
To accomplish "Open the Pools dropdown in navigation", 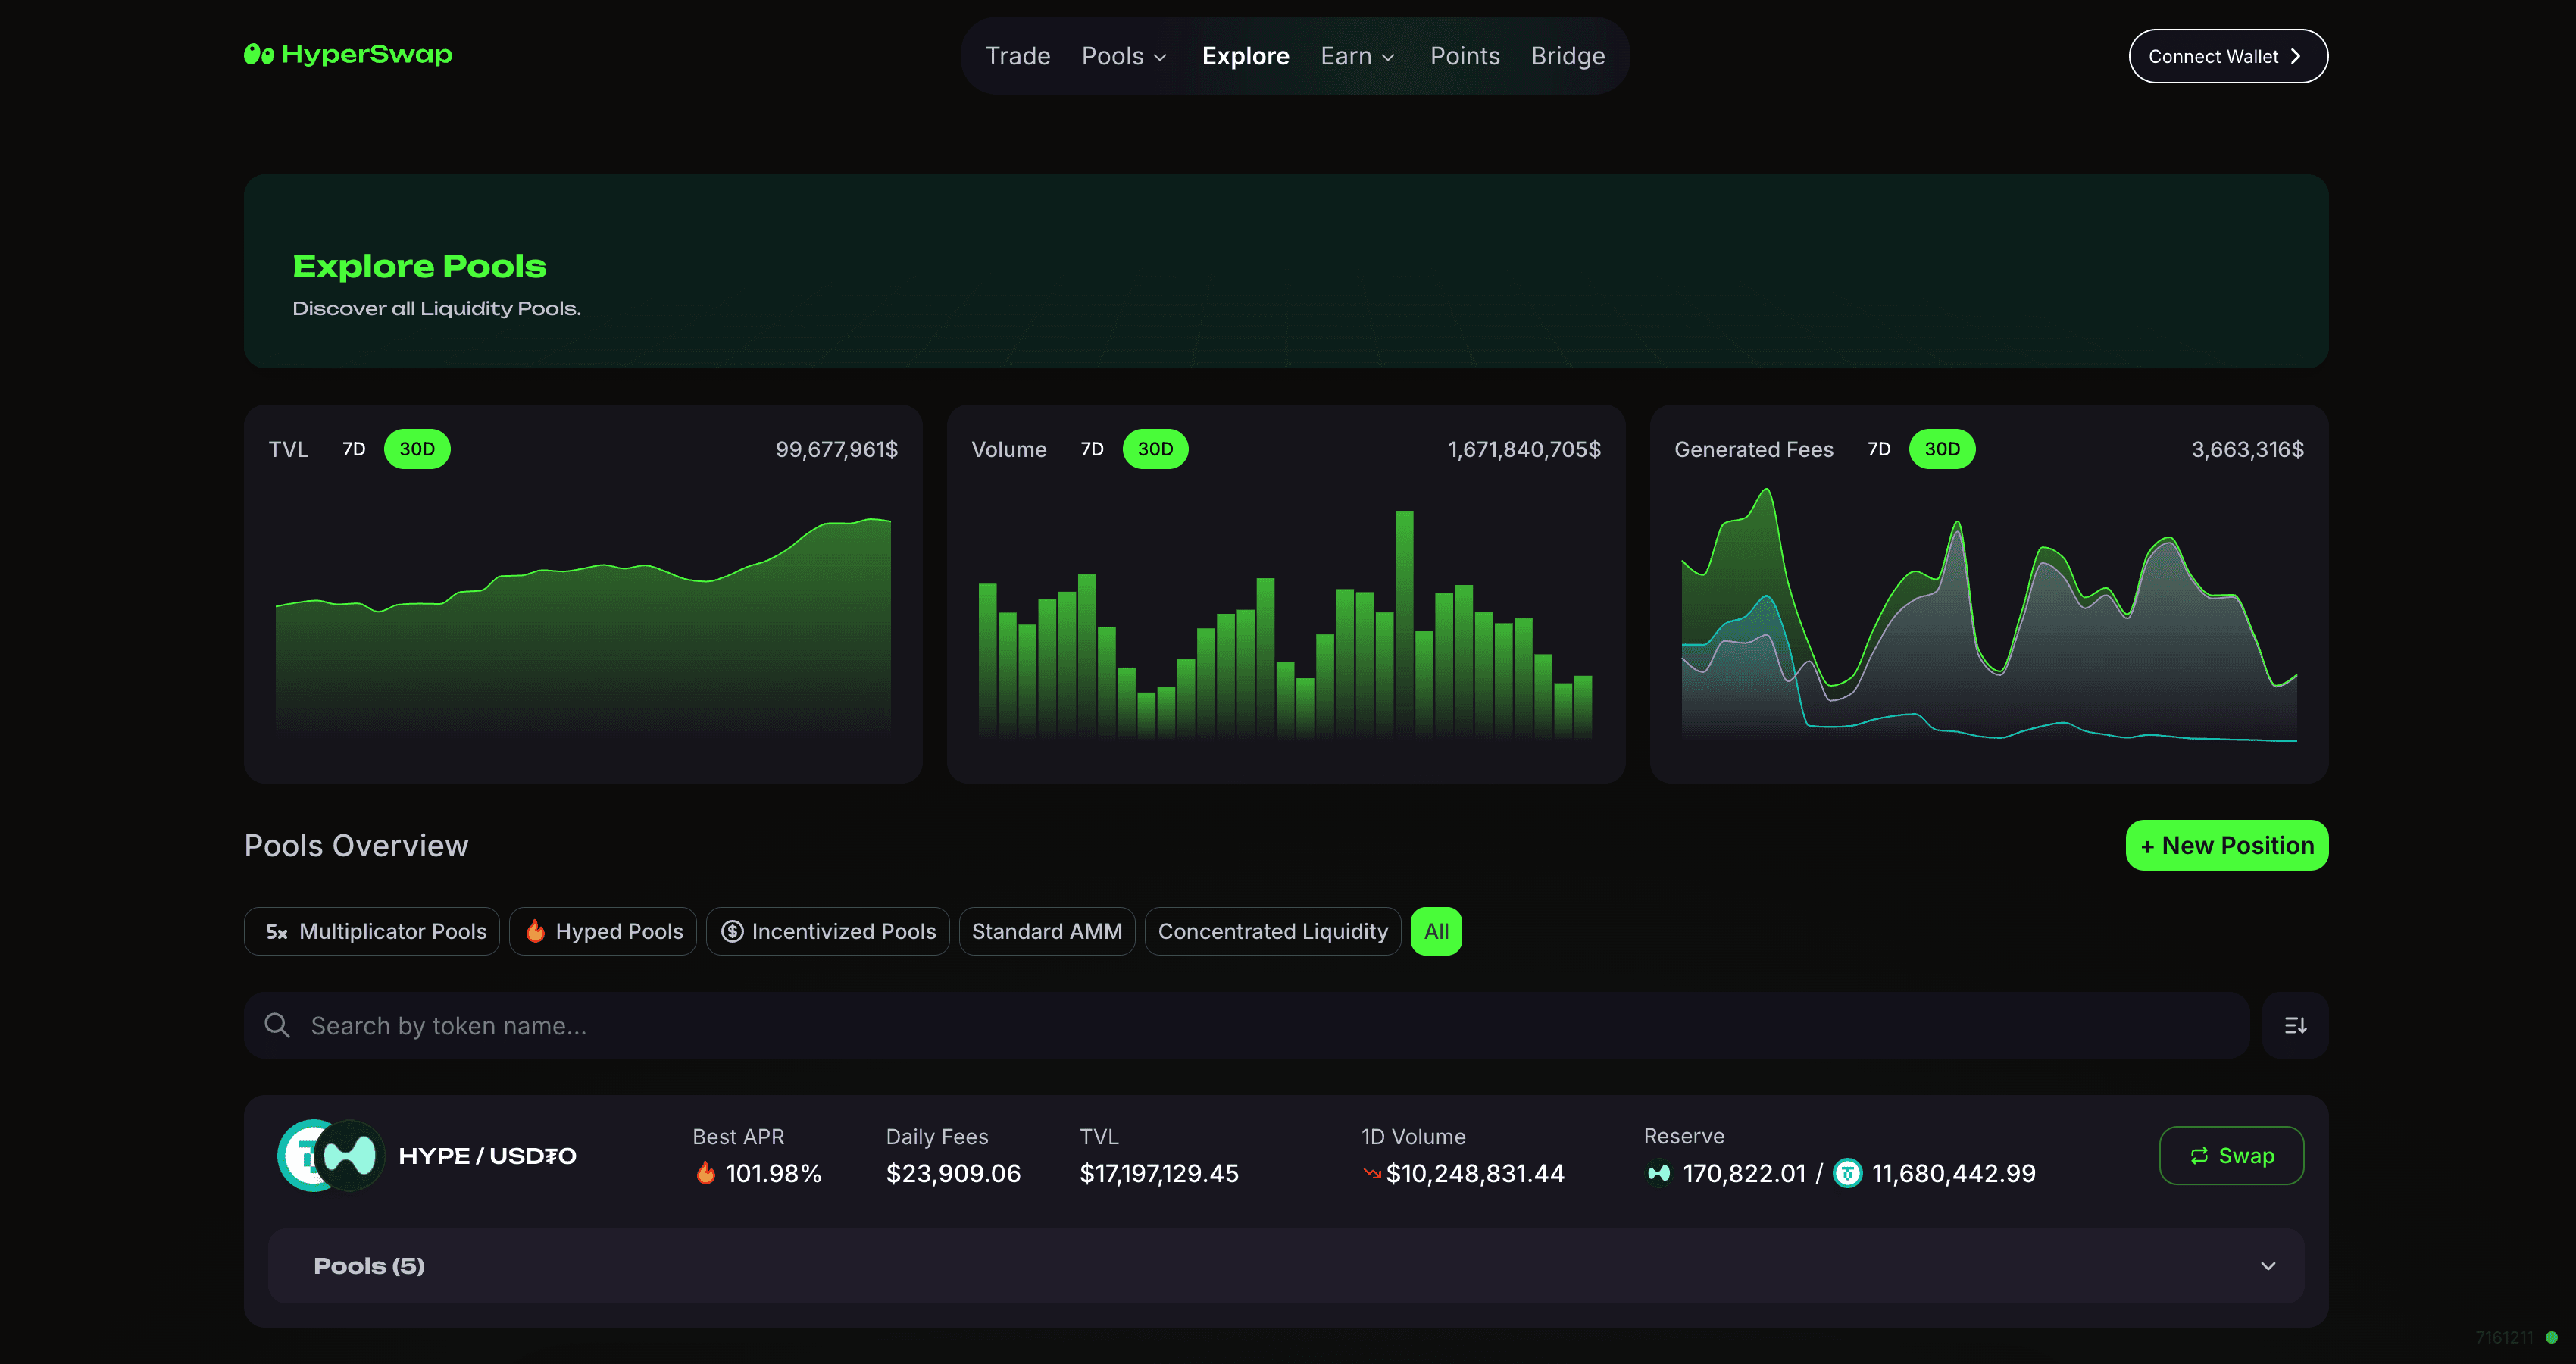I will (1124, 56).
